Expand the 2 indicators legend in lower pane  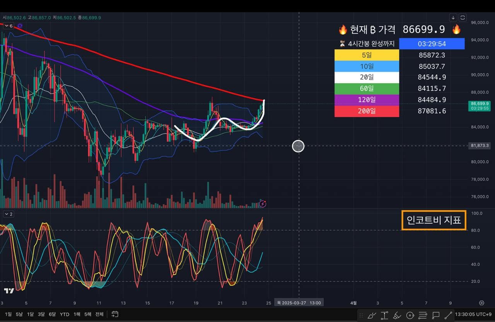9,214
